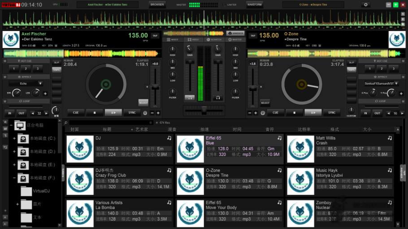Collapse 本地磁盘 (F:) in folder tree
This screenshot has width=408, height=229.
pos(14,178)
